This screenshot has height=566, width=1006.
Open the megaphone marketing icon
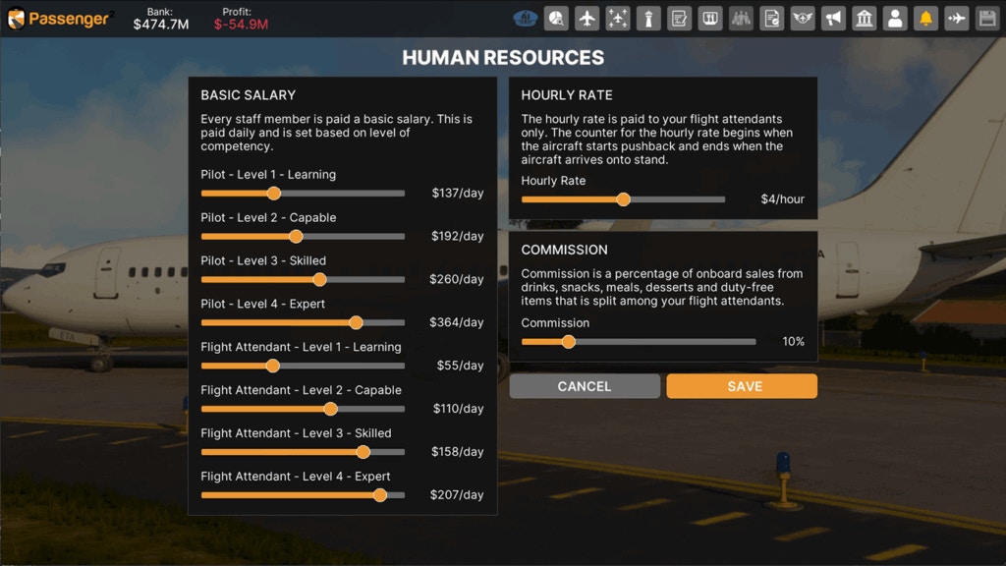pos(833,18)
